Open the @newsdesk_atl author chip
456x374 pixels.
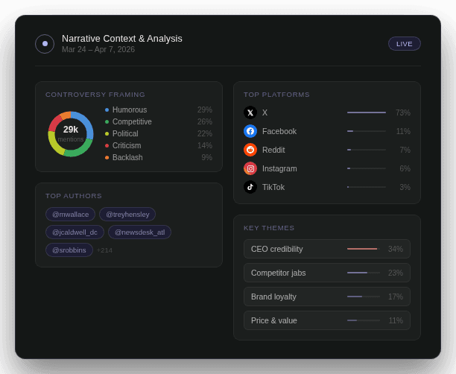139,232
